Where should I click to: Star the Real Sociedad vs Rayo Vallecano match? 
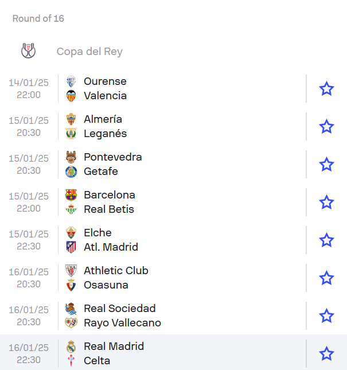click(326, 316)
